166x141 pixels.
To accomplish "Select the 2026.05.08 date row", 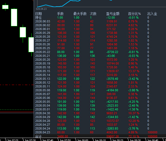I will click(x=43, y=90).
